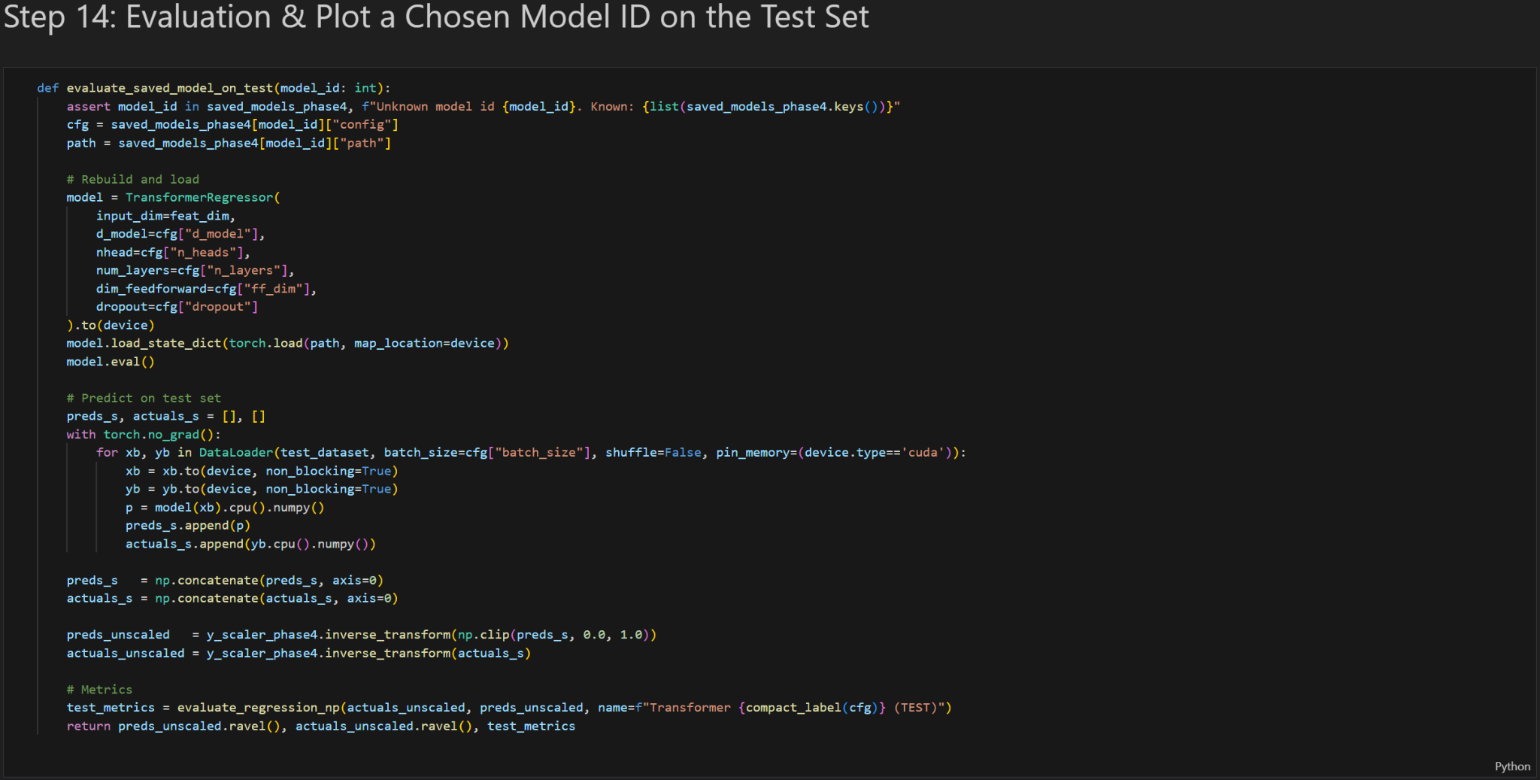Click the Step 14 markdown heading
The height and width of the screenshot is (780, 1540).
tap(436, 18)
